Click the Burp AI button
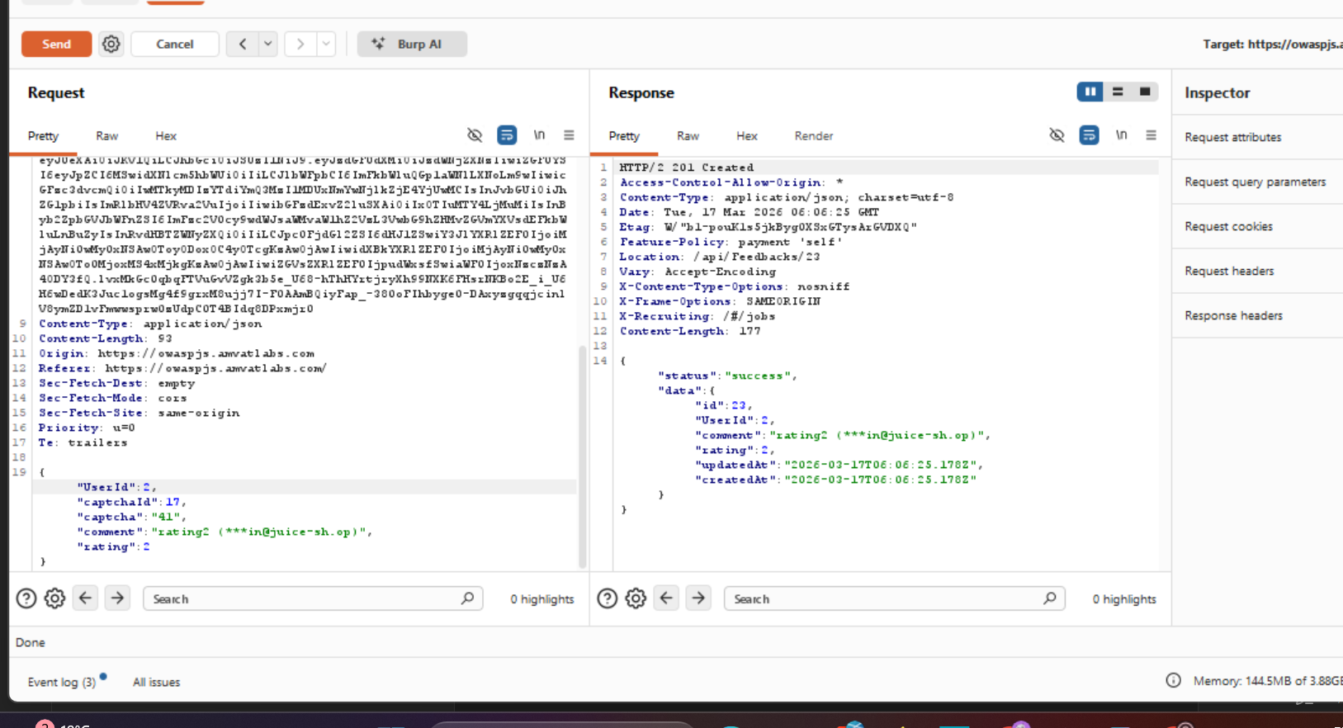The width and height of the screenshot is (1343, 728). coord(412,44)
